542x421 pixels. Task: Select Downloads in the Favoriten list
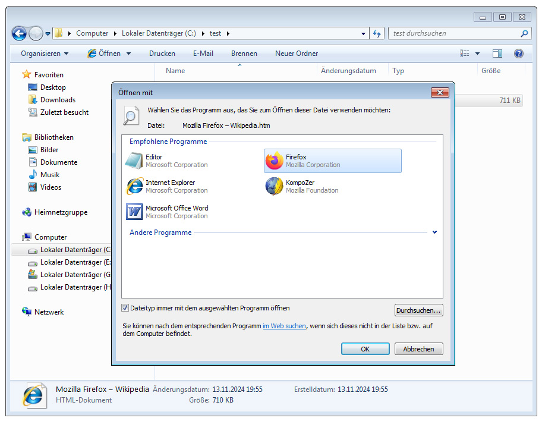[58, 100]
